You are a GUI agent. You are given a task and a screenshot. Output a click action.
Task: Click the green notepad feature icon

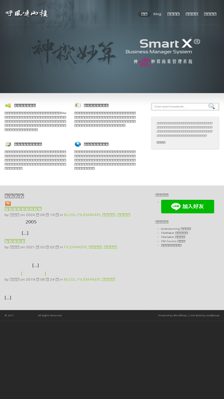pos(8,144)
